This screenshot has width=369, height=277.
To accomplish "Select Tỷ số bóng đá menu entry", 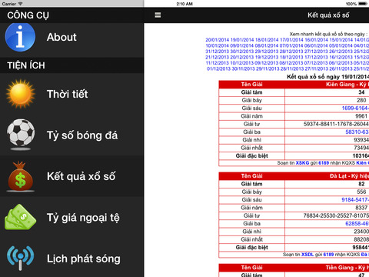I will tap(82, 135).
